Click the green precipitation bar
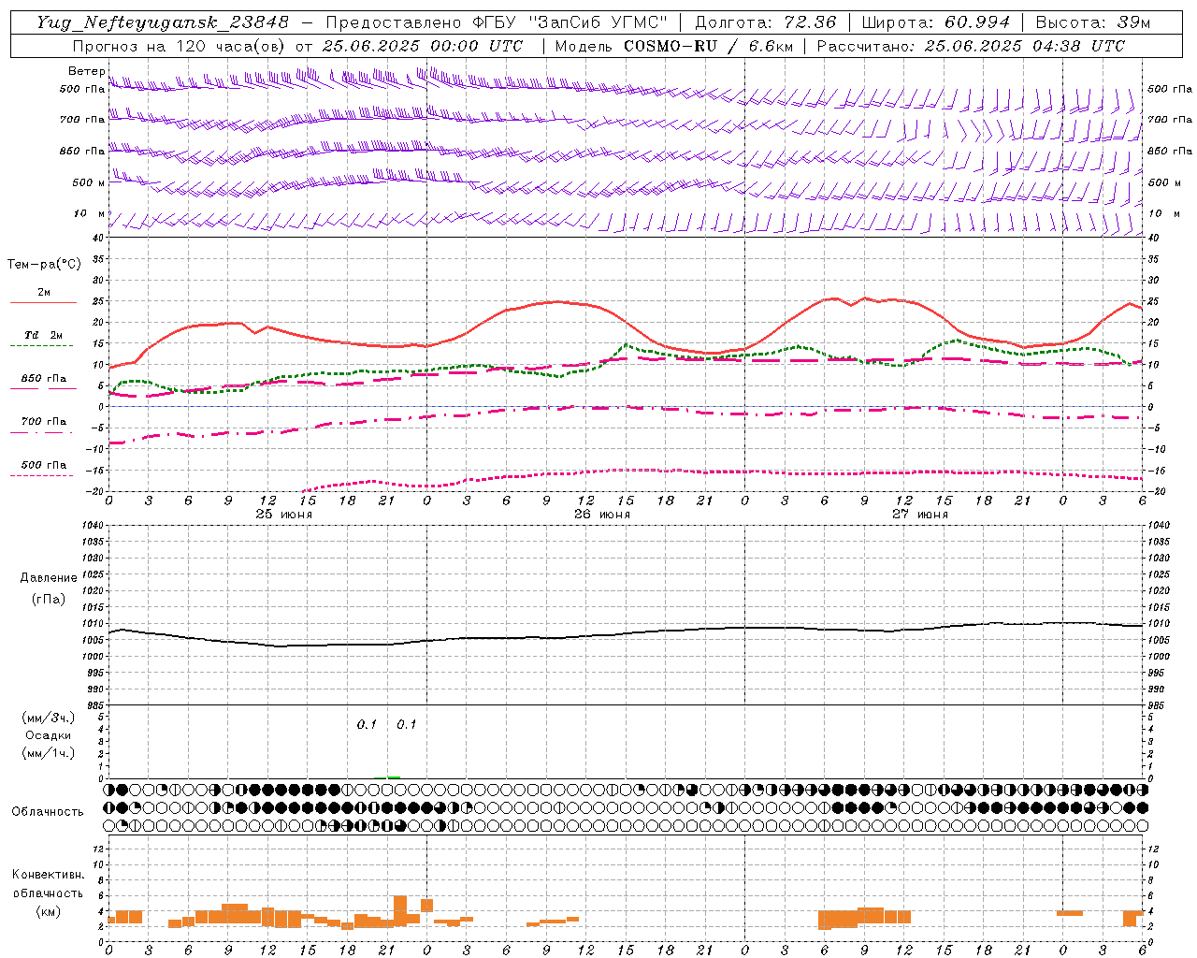Screen dimensions: 1197x958 coord(394,777)
